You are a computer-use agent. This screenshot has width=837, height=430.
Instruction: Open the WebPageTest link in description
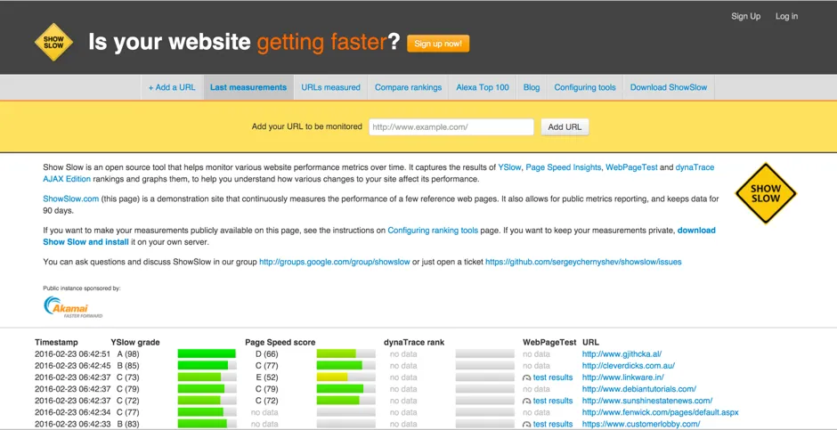click(632, 167)
